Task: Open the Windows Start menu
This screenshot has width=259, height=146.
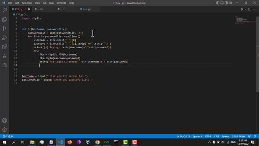Action: click(4, 142)
